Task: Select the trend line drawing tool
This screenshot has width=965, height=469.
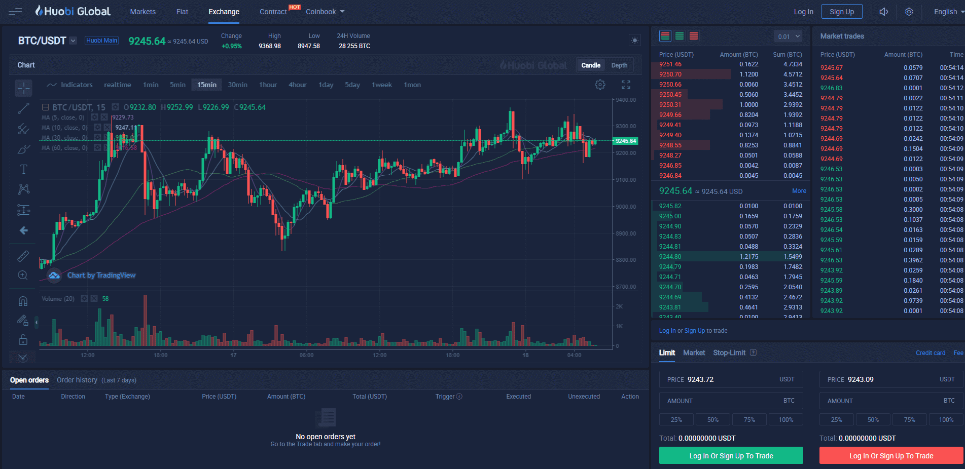Action: click(23, 108)
